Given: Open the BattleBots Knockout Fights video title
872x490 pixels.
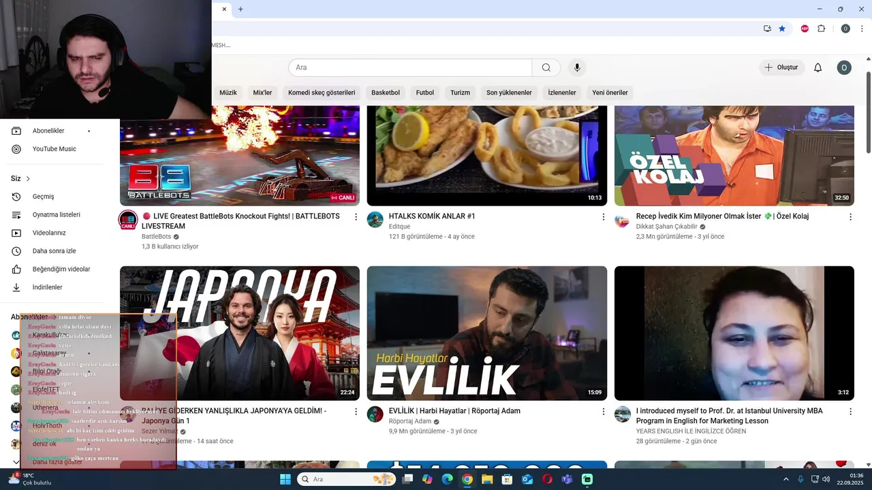Looking at the screenshot, I should pos(240,221).
